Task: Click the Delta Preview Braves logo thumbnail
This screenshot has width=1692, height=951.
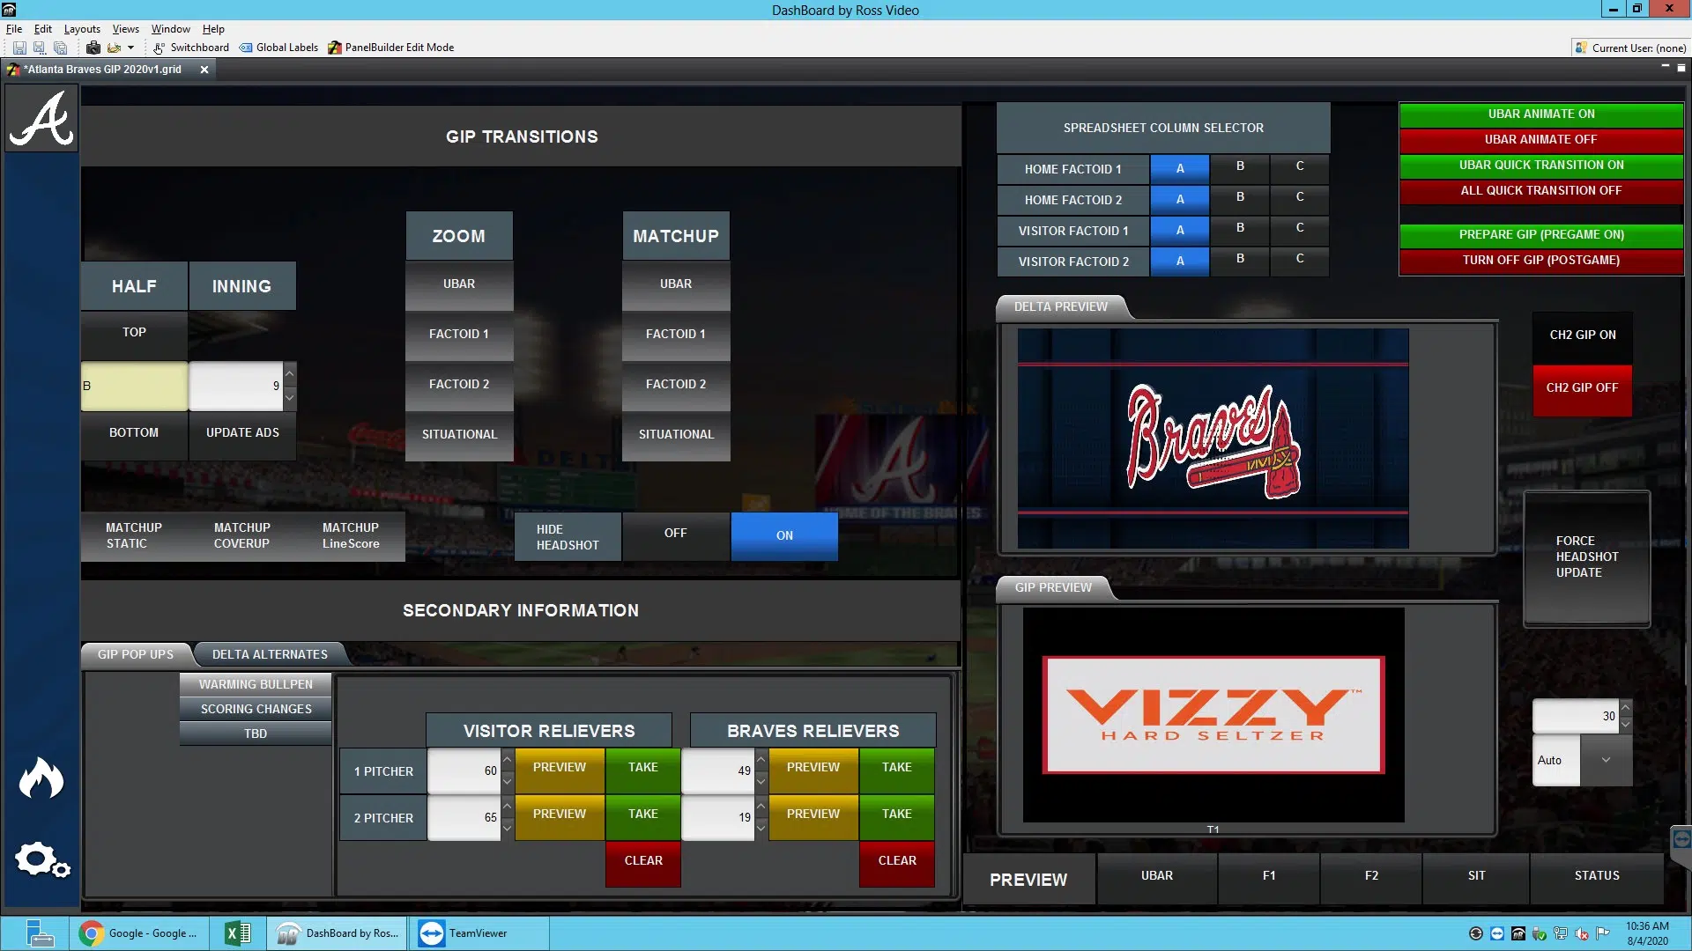Action: point(1213,439)
